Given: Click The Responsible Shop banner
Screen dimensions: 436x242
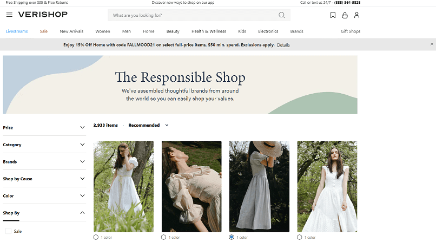Looking at the screenshot, I should coord(180,84).
